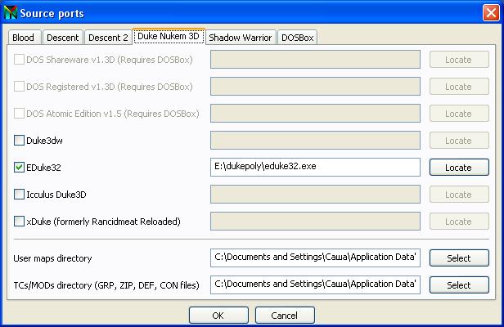504x327 pixels.
Task: Close the Source ports dialog
Action: (491, 13)
